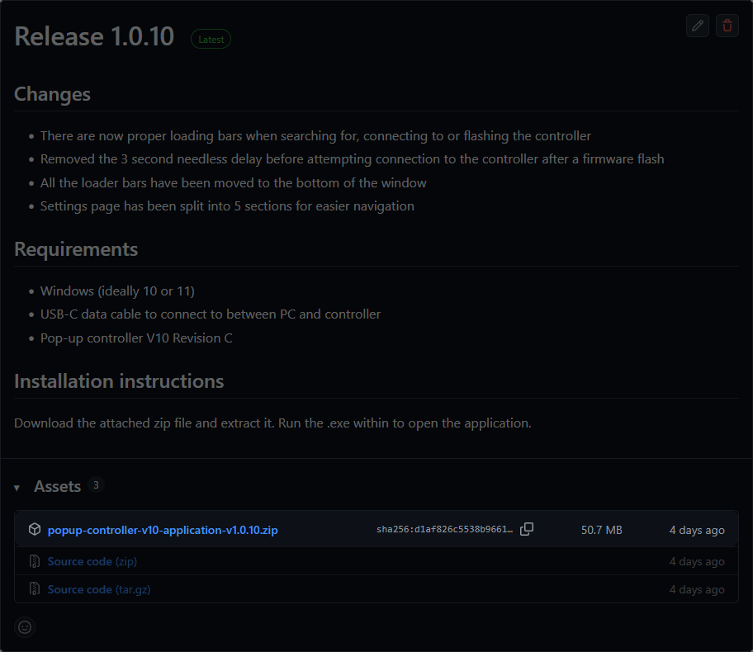Image resolution: width=753 pixels, height=652 pixels.
Task: Click the file icon next to Source code (zip)
Action: coord(34,560)
